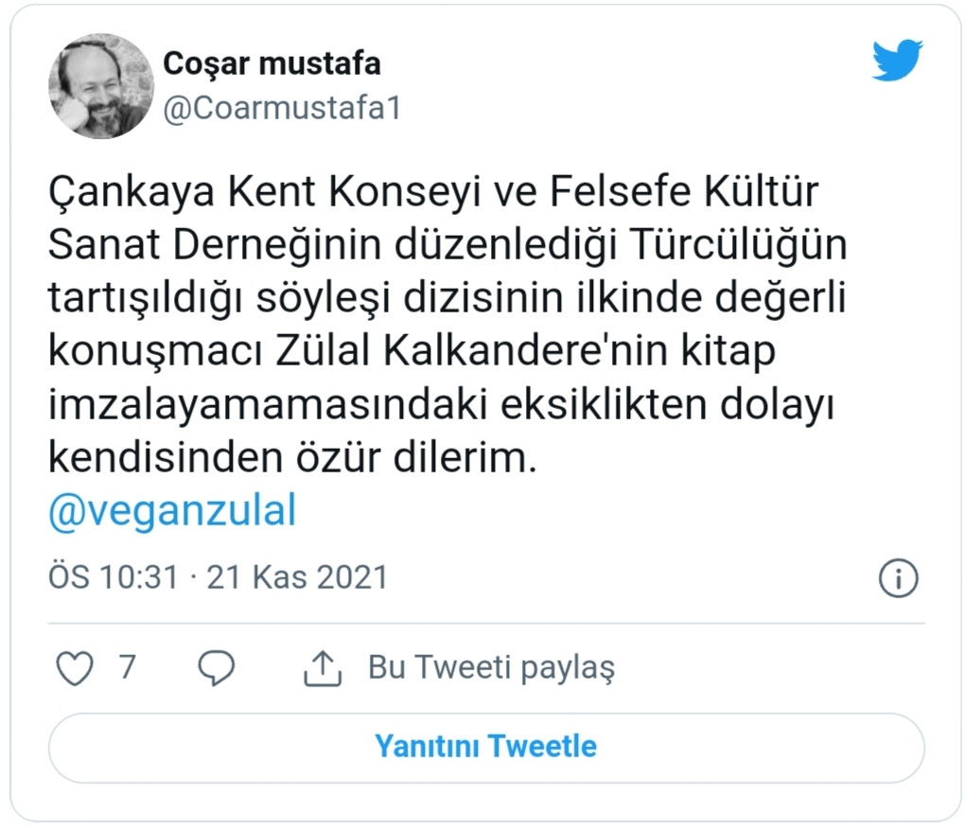
Task: Open tweet details via the info icon
Action: pyautogui.click(x=901, y=577)
